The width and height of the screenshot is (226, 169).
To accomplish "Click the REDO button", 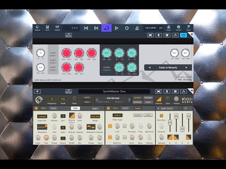I will coord(87,102).
